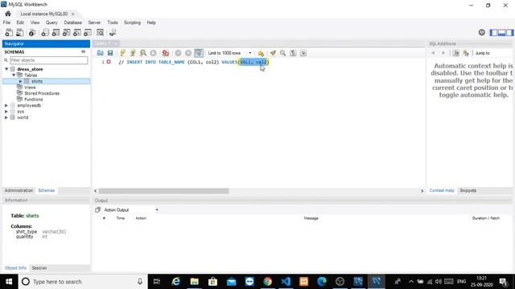Open the object inspector from main toolbar

(32, 32)
